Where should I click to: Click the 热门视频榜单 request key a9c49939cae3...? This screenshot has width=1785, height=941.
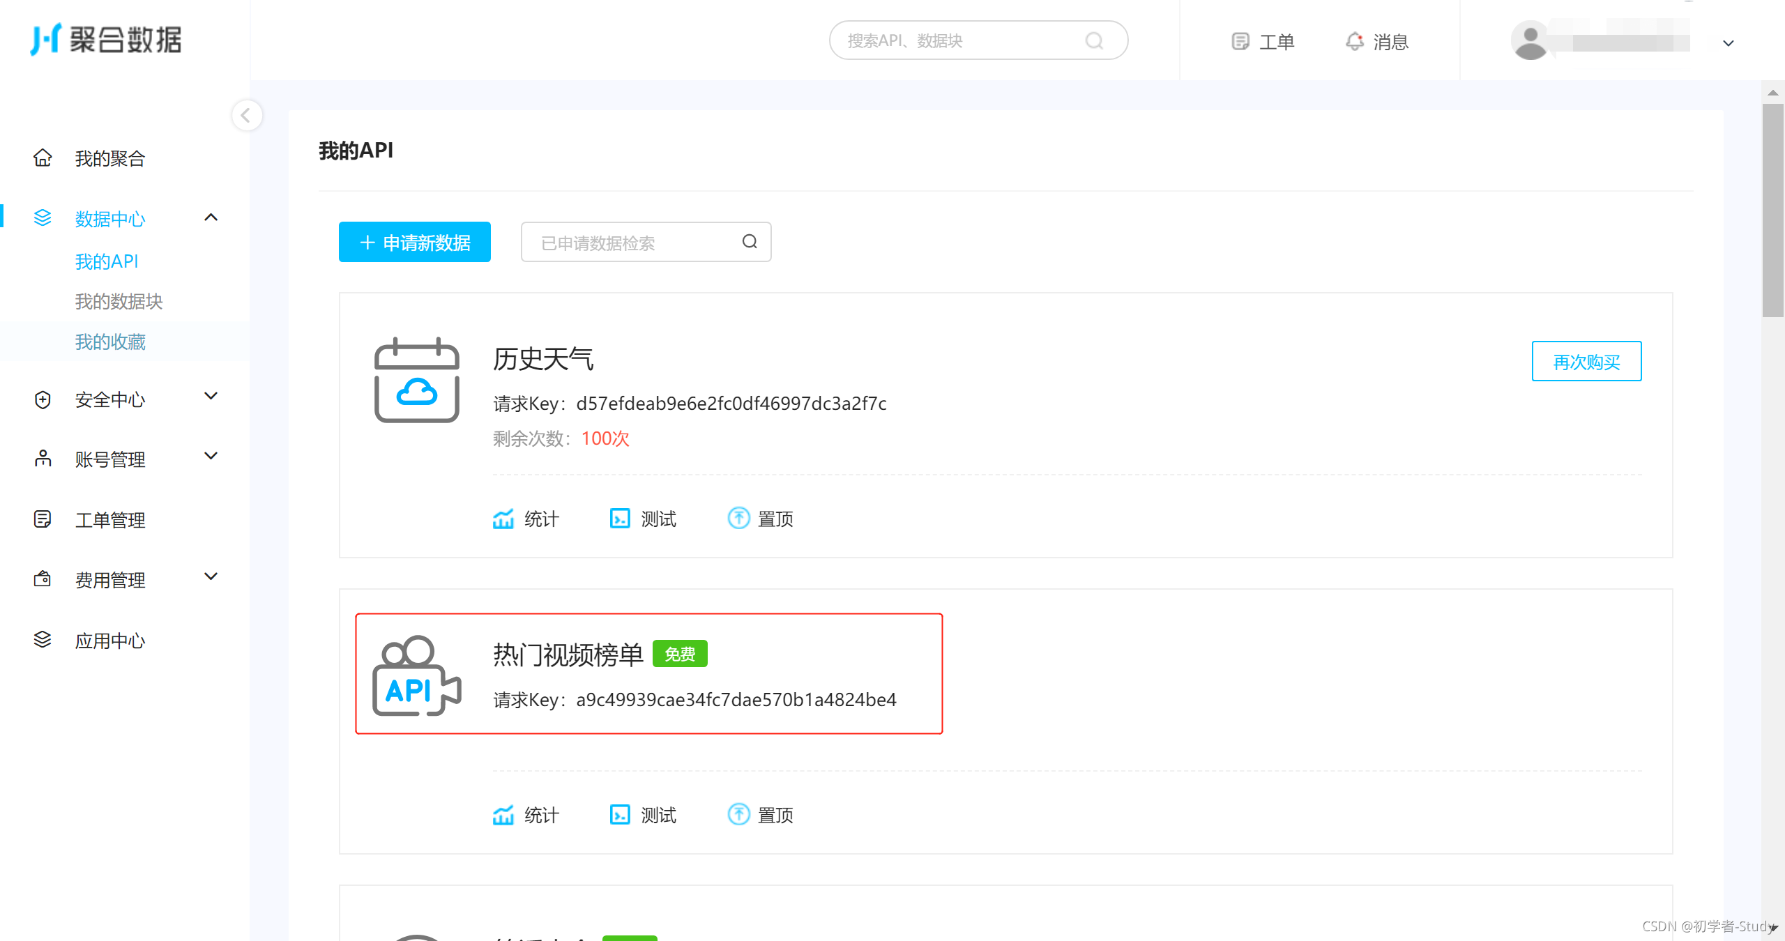(736, 699)
